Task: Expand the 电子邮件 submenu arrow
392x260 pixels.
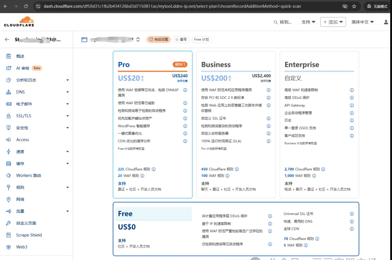Action: click(x=67, y=104)
